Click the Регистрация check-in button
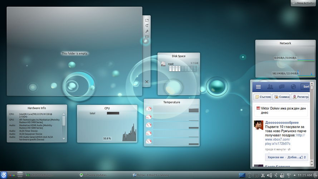Image resolution: width=318 pixels, height=179 pixels. [300, 97]
